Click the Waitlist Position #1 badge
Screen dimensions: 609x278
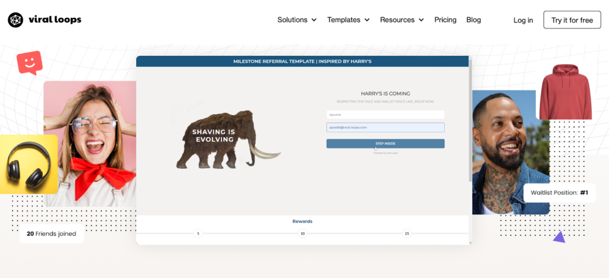[559, 192]
